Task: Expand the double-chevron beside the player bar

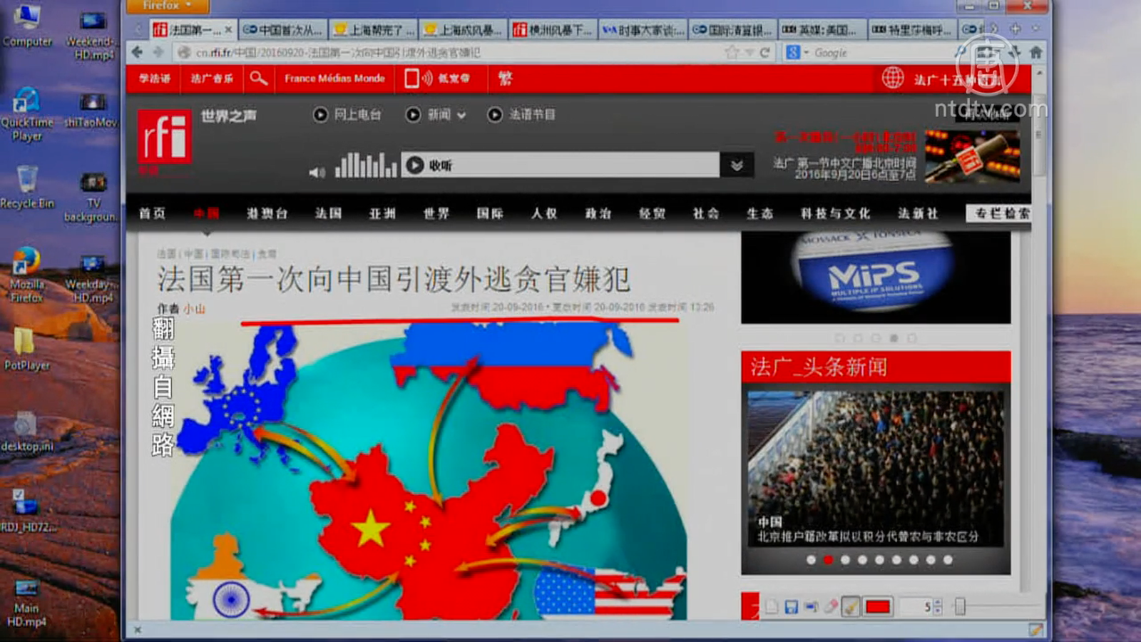Action: (x=737, y=165)
